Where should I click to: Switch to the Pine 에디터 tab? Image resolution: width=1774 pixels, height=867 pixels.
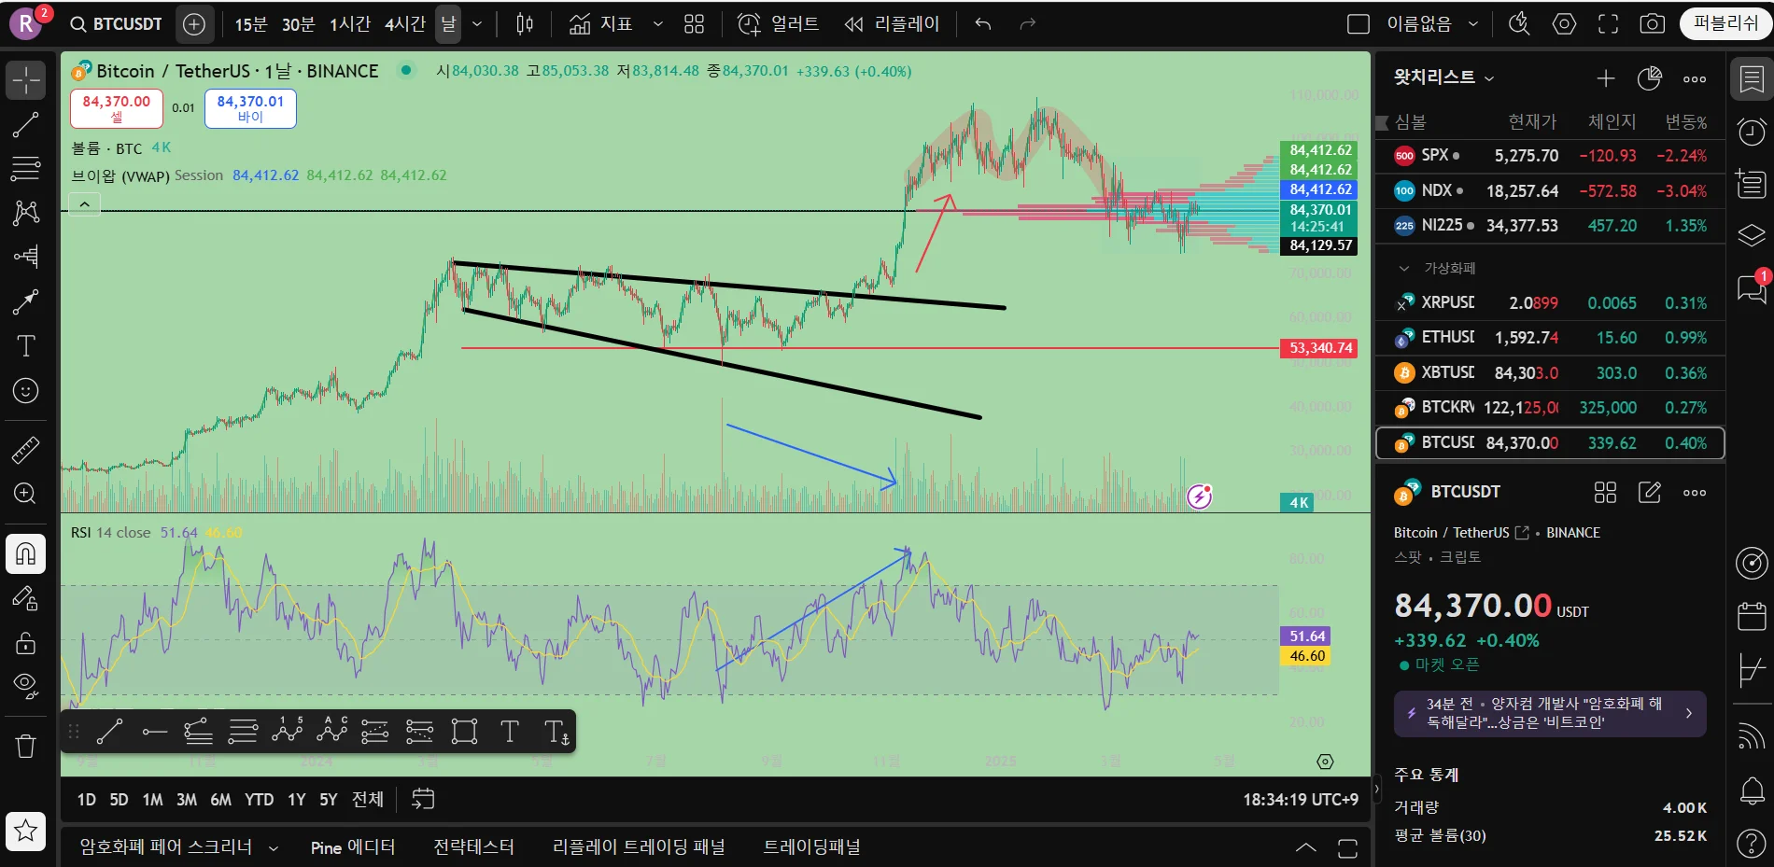(353, 847)
